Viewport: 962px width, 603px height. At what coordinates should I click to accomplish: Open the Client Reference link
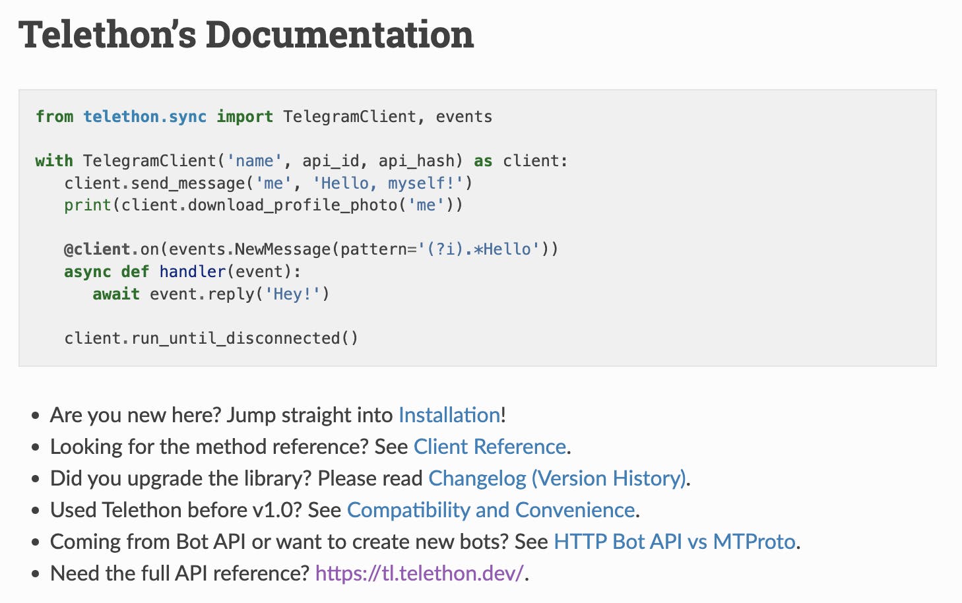pos(490,447)
